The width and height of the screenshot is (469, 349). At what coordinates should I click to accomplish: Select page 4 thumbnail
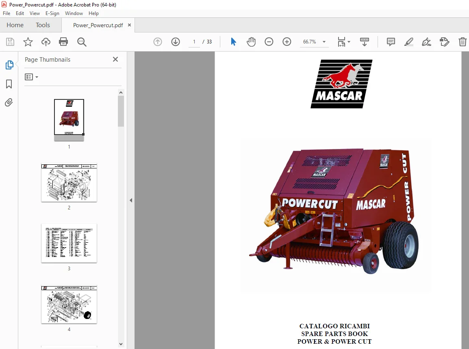tap(69, 304)
